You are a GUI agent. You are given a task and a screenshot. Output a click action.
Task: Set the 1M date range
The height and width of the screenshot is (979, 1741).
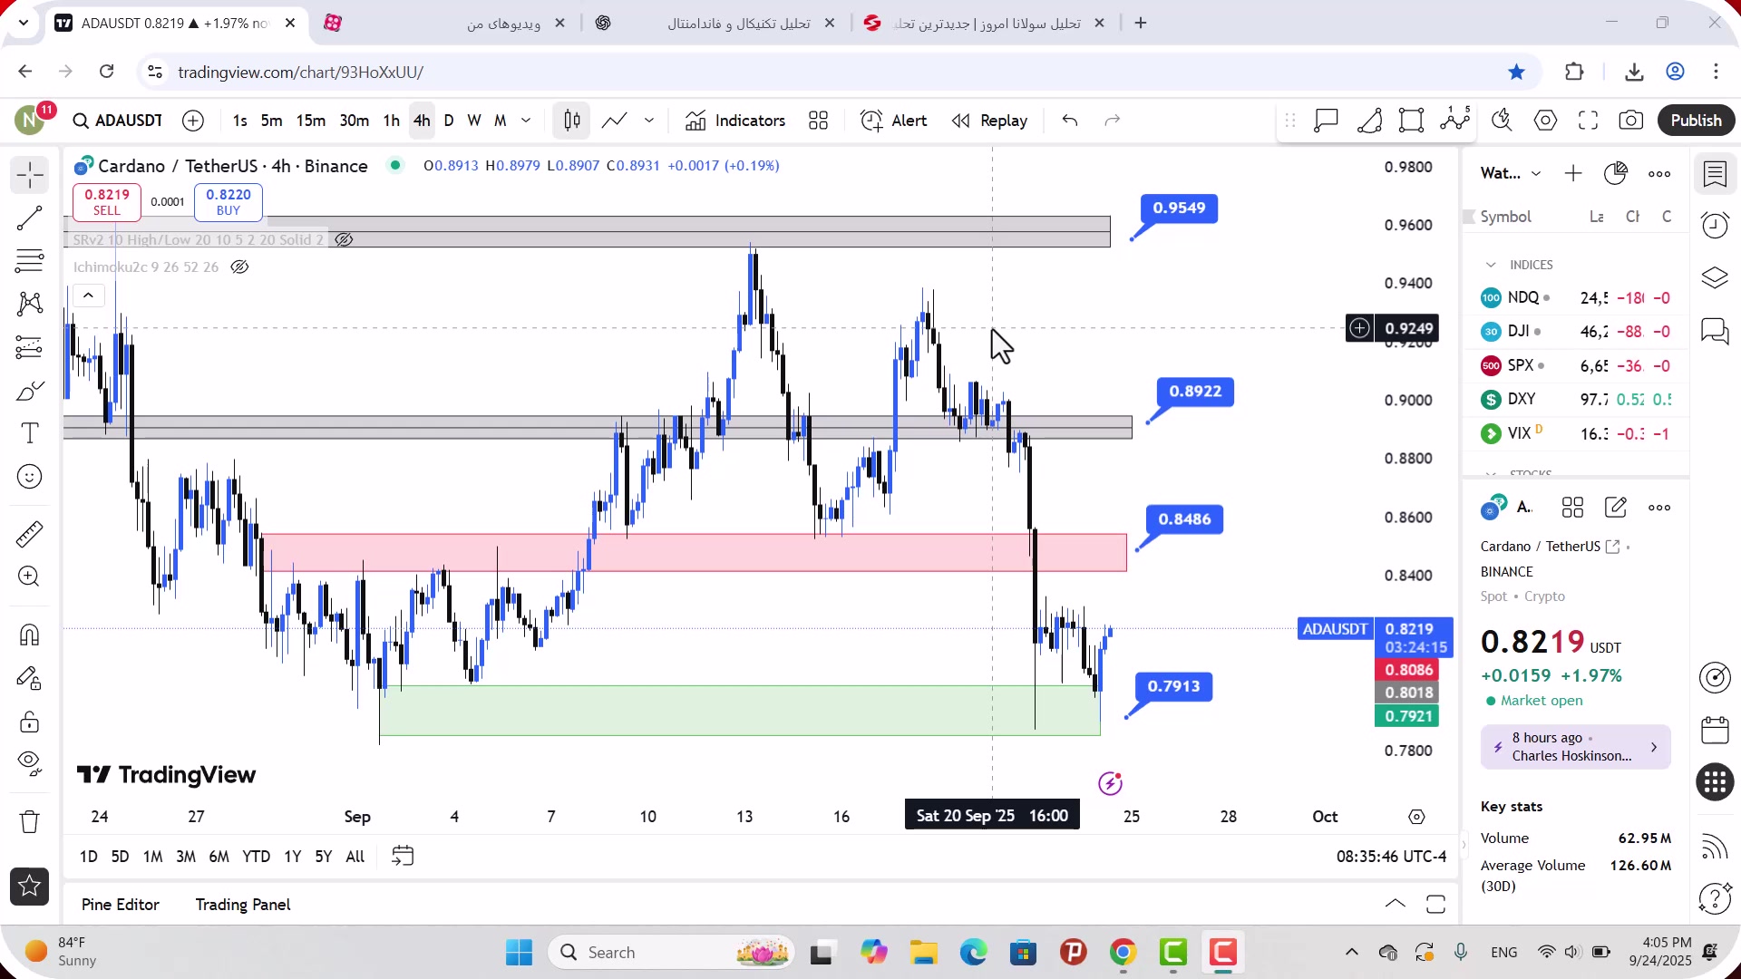tap(152, 857)
